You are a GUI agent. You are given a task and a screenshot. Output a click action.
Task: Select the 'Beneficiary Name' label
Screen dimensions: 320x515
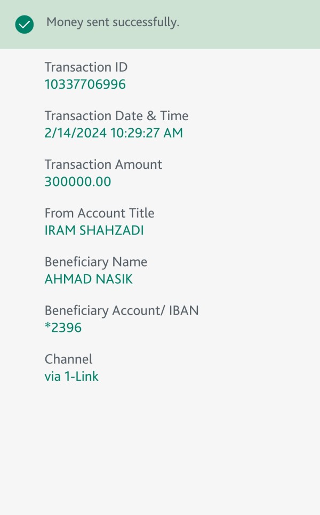[x=95, y=262]
